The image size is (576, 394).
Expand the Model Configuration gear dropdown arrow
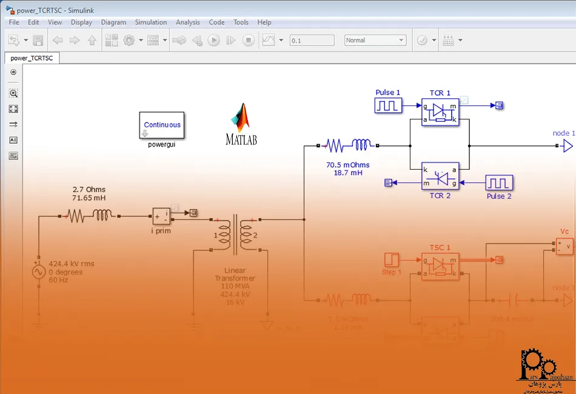pos(141,41)
